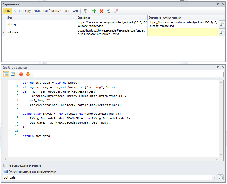Click the funnel filter icon
The image size is (227, 184).
coord(85,11)
